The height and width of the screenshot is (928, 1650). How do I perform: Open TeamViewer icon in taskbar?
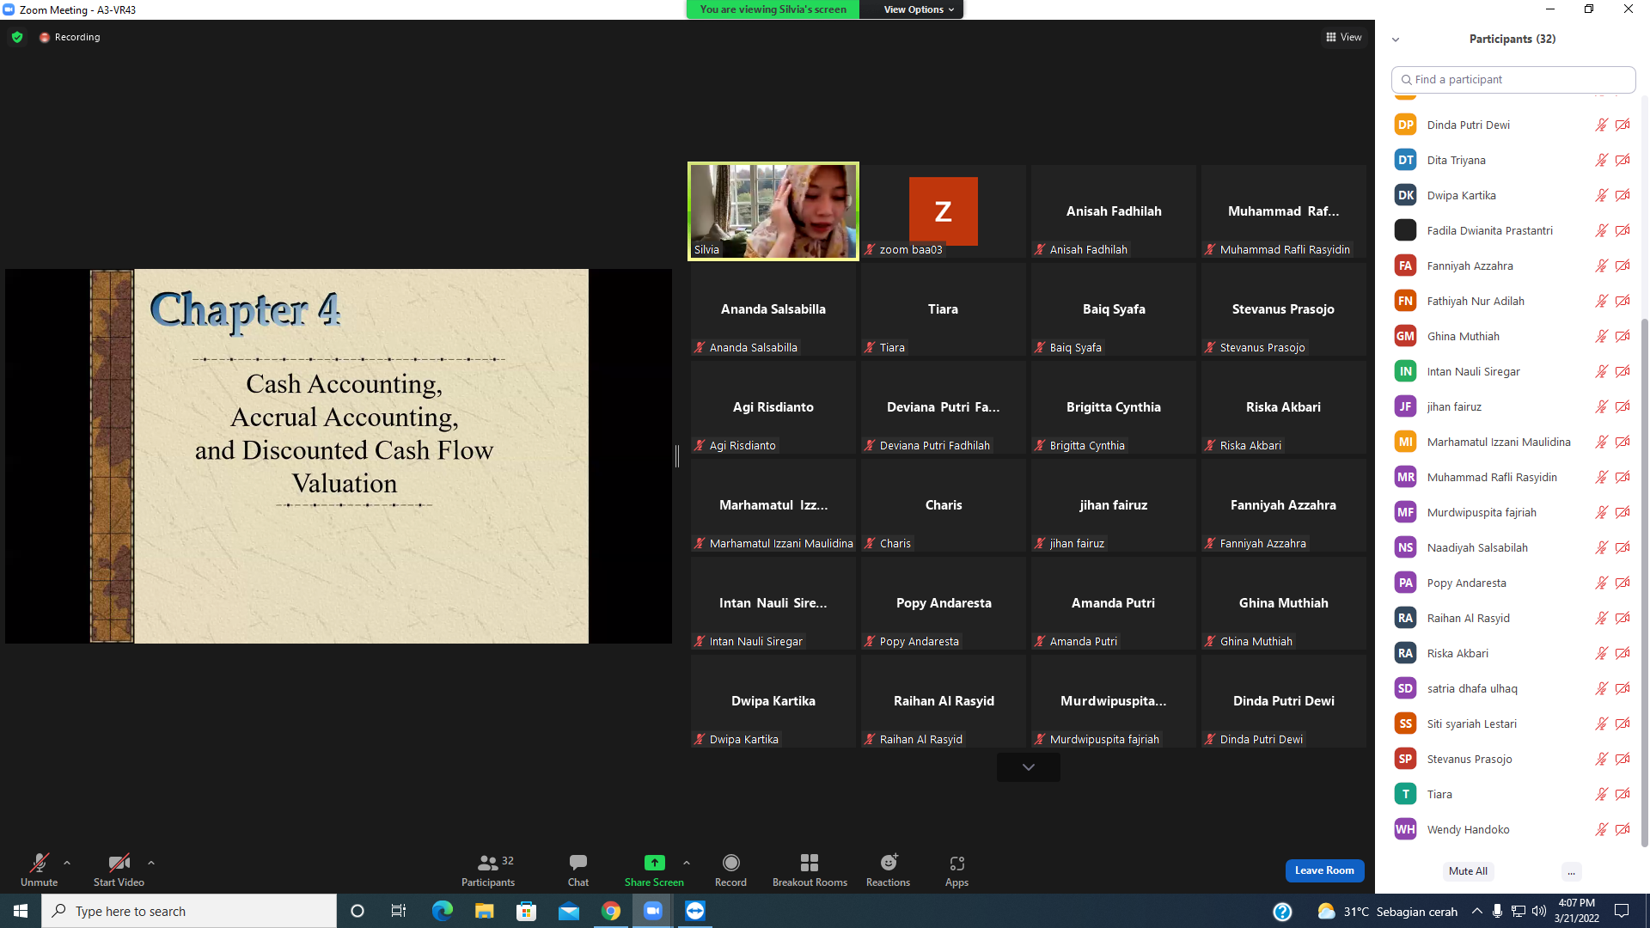coord(695,911)
